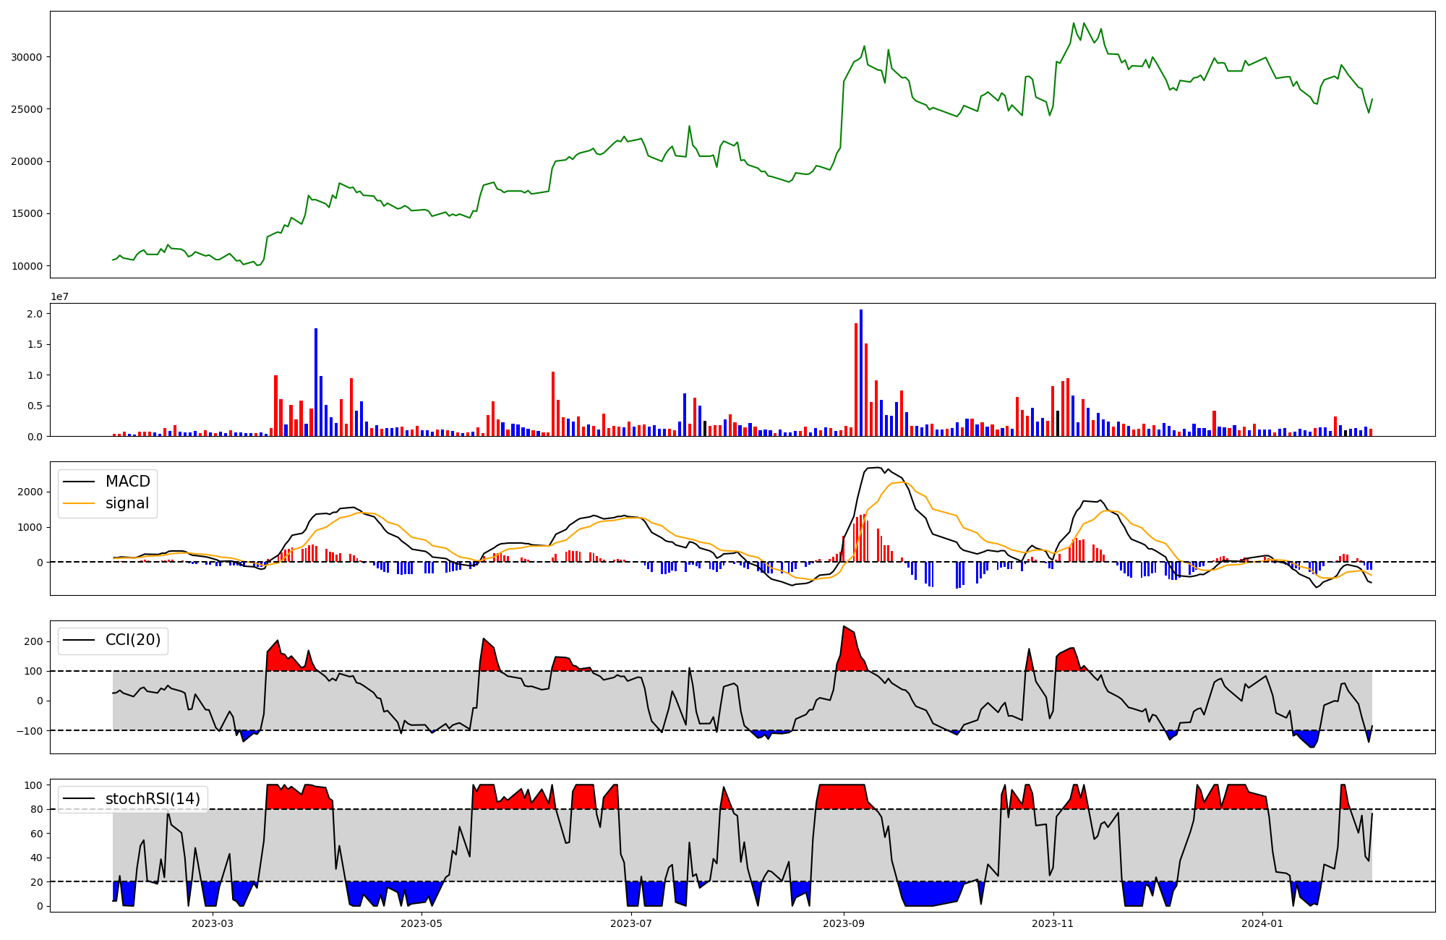The height and width of the screenshot is (940, 1446).
Task: Click the 2.0 volume axis tick label
Action: click(x=35, y=314)
